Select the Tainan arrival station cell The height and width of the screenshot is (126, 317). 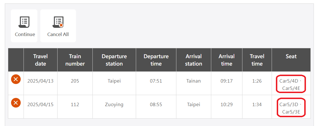coord(193,81)
